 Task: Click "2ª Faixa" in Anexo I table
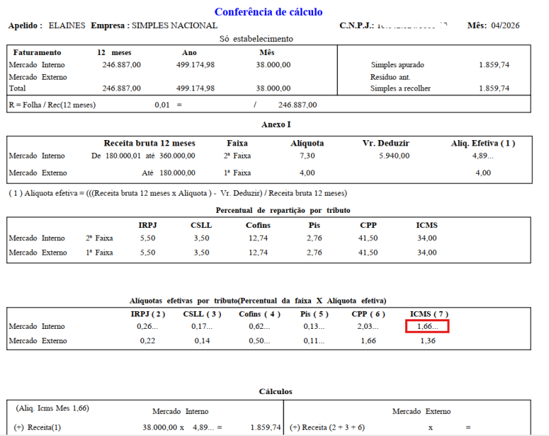237,156
